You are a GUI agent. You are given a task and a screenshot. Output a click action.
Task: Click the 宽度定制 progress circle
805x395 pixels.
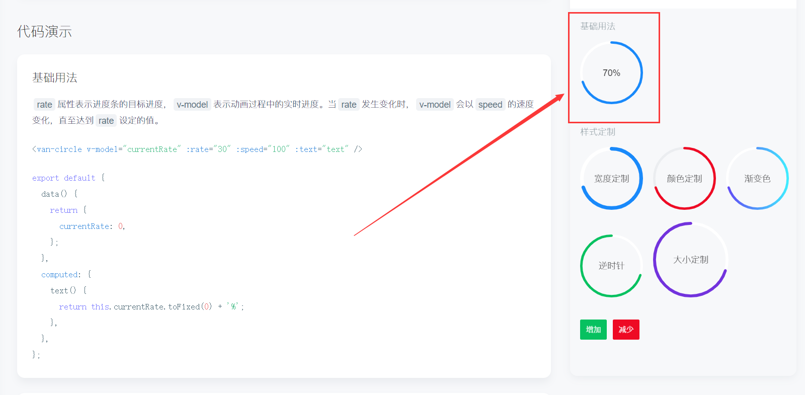[x=611, y=178]
